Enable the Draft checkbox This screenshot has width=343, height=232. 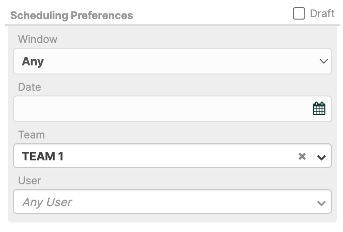pos(299,13)
